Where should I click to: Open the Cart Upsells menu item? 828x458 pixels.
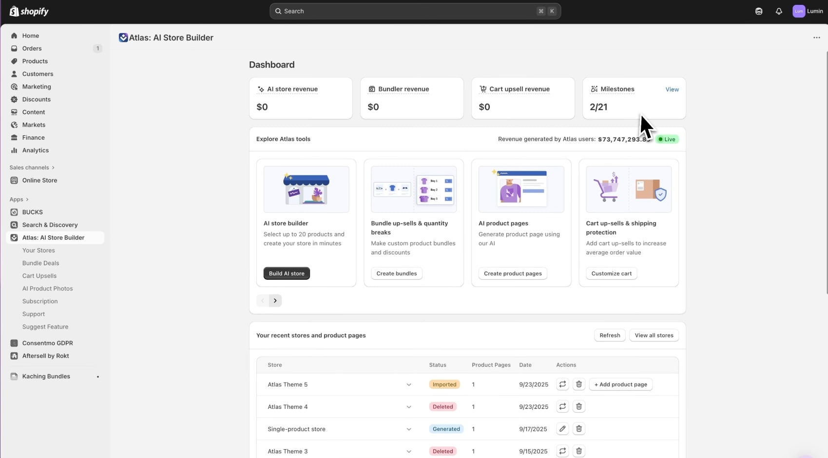tap(39, 276)
